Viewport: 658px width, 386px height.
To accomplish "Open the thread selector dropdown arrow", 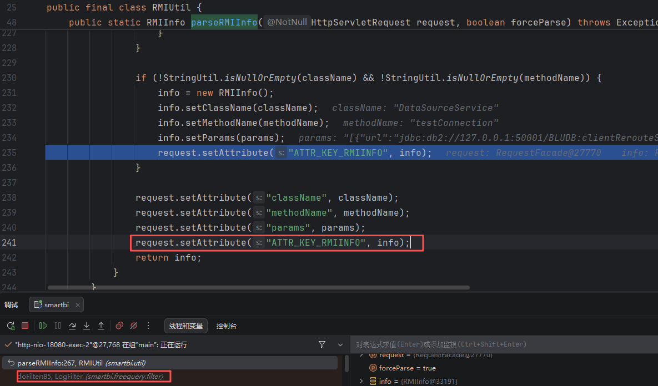I will pyautogui.click(x=338, y=344).
